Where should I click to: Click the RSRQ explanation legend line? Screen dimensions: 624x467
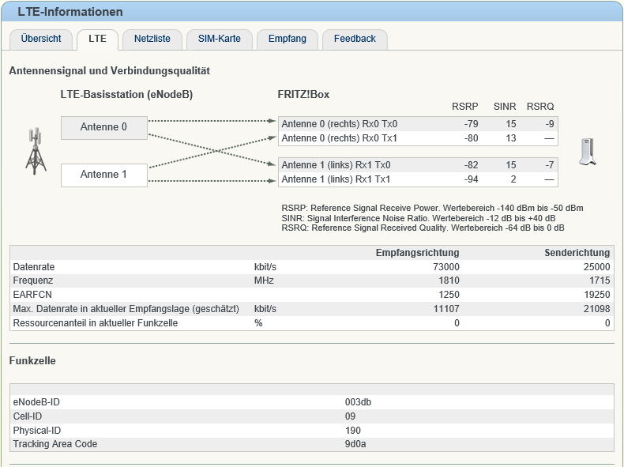pyautogui.click(x=423, y=228)
